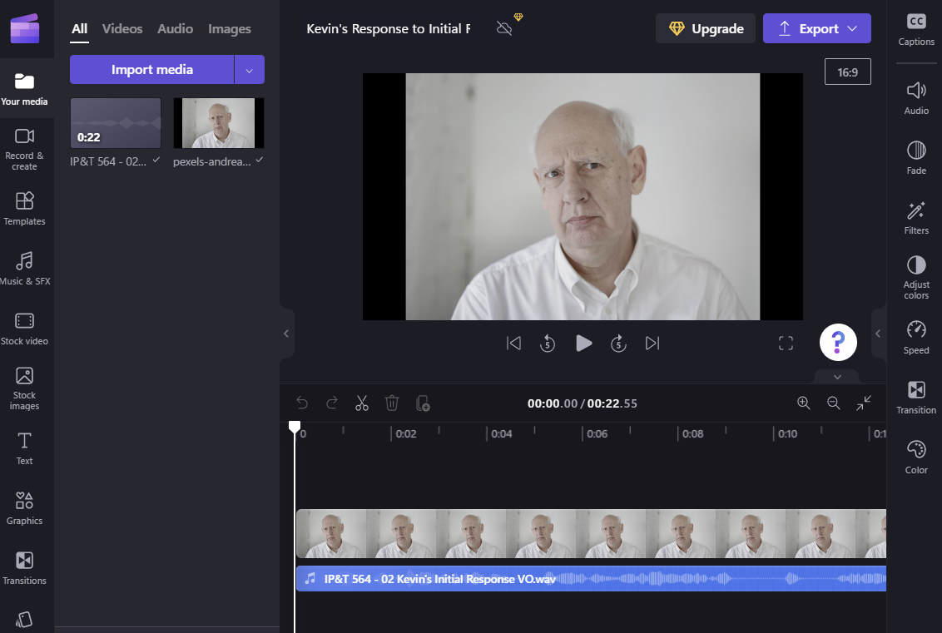Click the timeline ruler at 0:06
Screen dimensions: 942x633
coord(597,433)
